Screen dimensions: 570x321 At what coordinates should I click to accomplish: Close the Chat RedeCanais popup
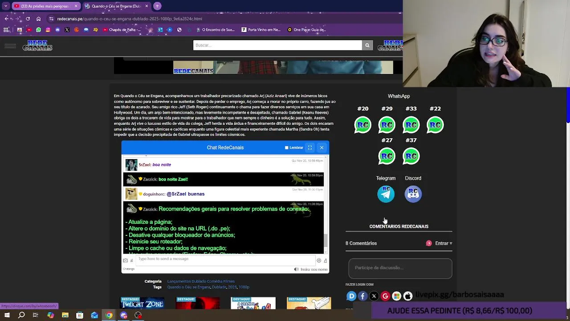point(322,148)
